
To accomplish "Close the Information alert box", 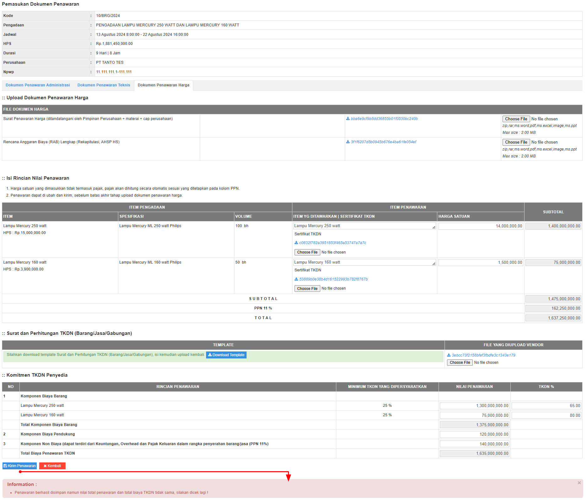I will point(579,483).
